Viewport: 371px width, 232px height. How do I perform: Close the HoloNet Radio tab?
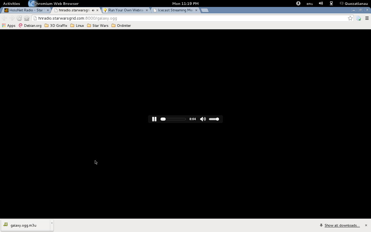48,10
